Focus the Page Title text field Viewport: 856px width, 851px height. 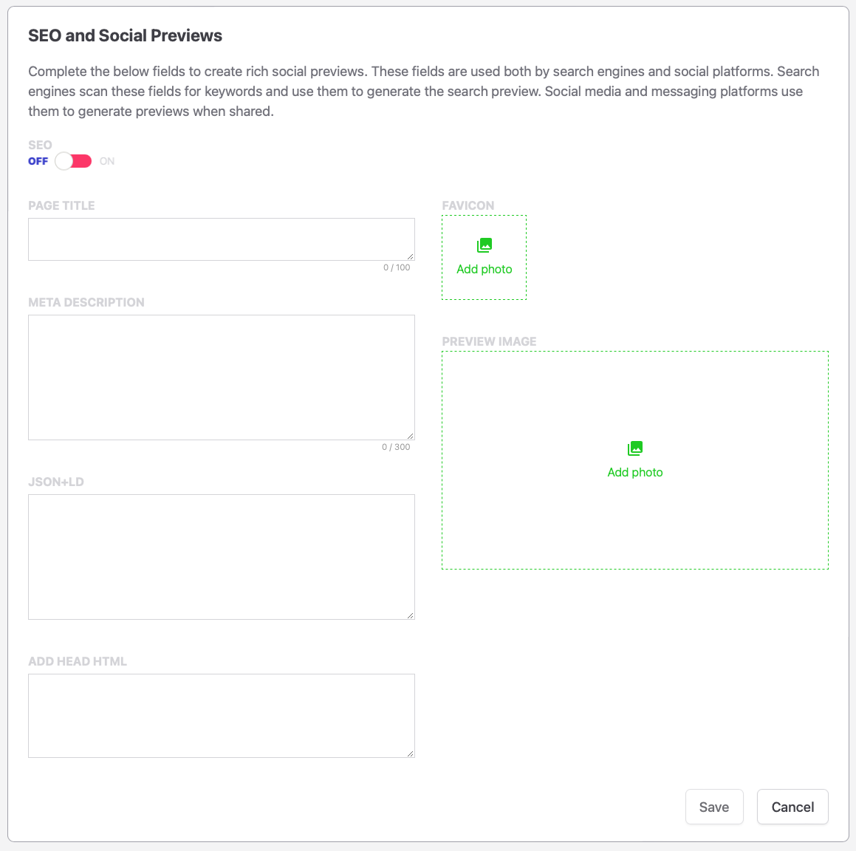221,239
